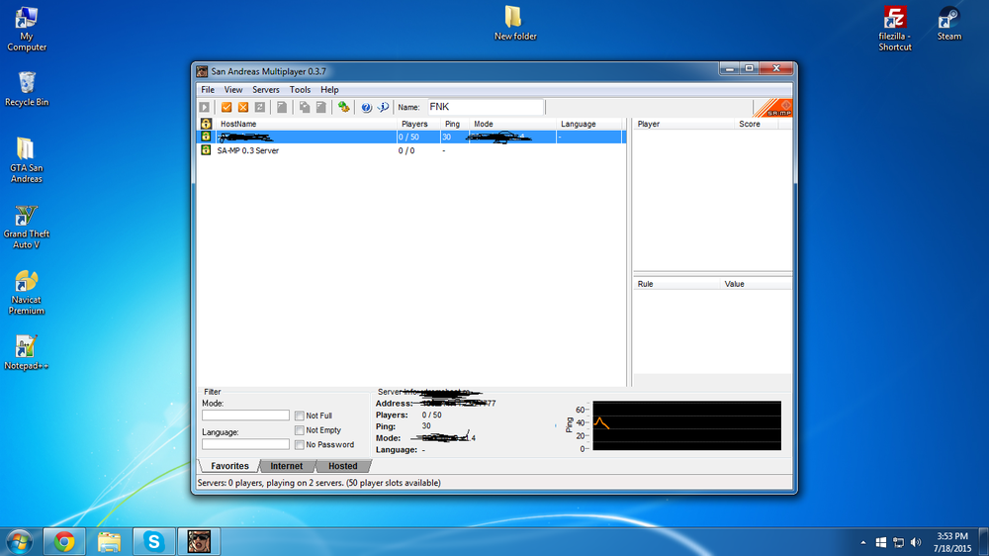This screenshot has width=989, height=556.
Task: Sort by Mode column header
Action: point(512,124)
